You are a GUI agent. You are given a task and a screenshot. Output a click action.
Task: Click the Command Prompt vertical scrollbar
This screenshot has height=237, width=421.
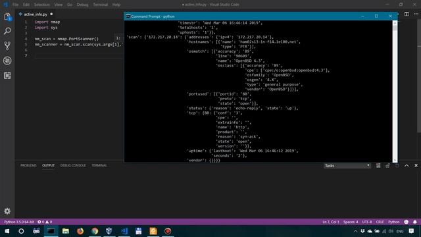395,92
